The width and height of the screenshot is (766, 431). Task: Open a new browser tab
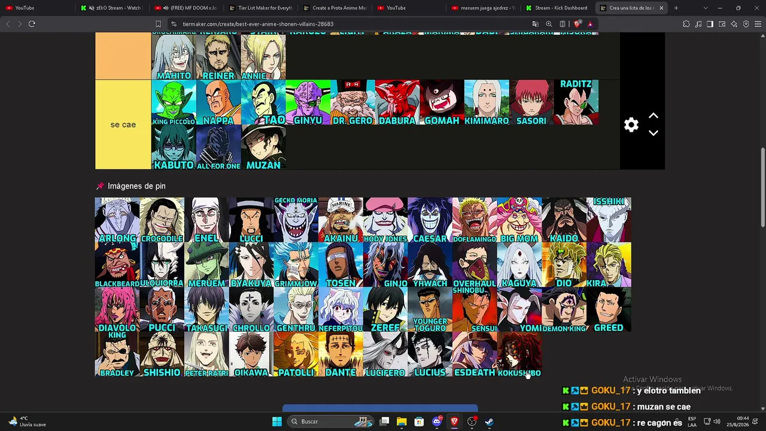tap(676, 8)
